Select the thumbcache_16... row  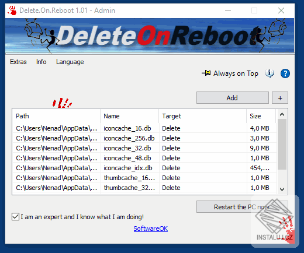[144, 178]
